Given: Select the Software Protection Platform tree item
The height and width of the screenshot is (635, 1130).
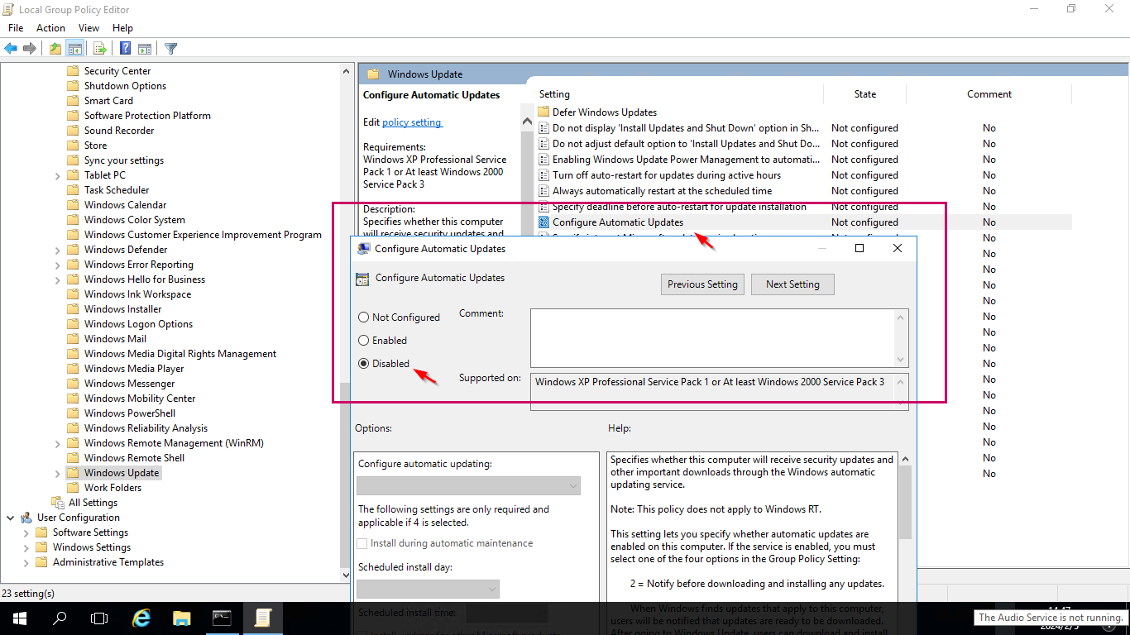Looking at the screenshot, I should pyautogui.click(x=147, y=116).
